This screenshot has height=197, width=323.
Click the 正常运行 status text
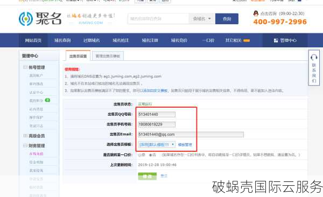click(x=145, y=104)
